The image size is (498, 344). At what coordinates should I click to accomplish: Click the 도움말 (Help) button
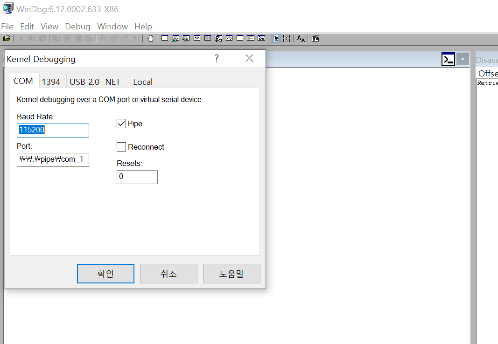coord(231,274)
